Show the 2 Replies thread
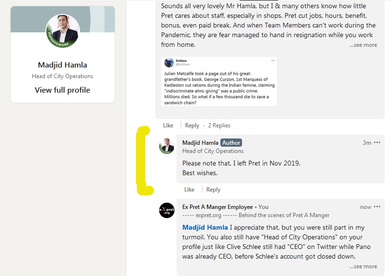This screenshot has width=392, height=276. [x=219, y=125]
